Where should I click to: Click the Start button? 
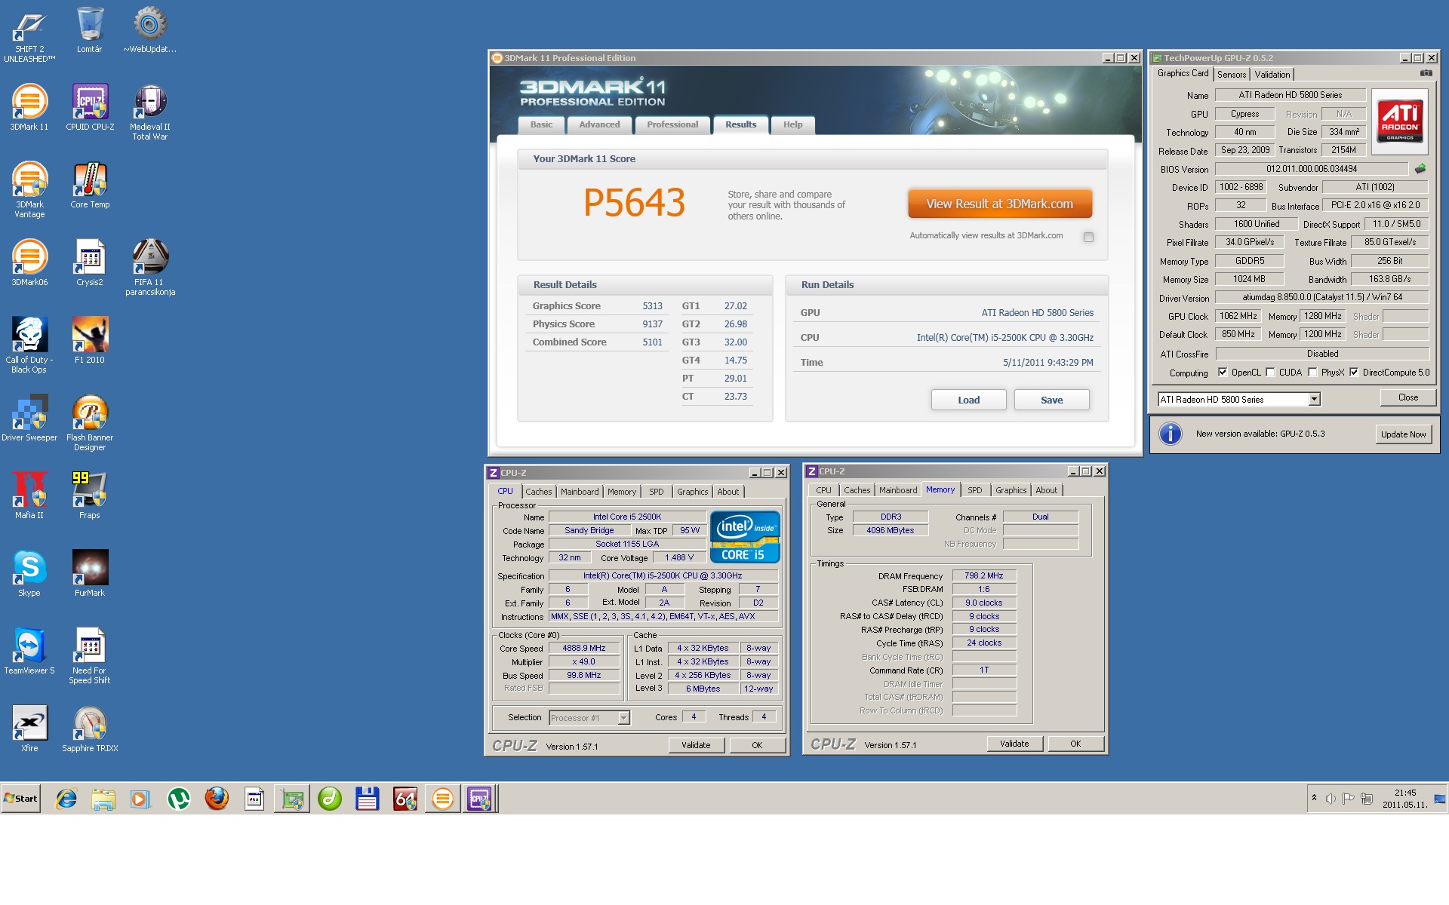coord(21,799)
